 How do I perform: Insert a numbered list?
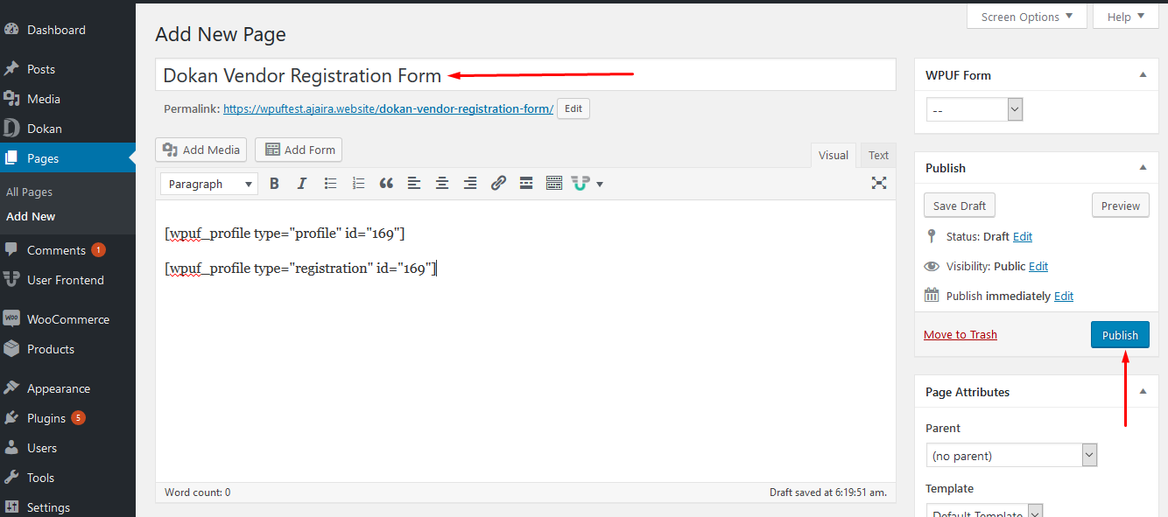pyautogui.click(x=358, y=184)
